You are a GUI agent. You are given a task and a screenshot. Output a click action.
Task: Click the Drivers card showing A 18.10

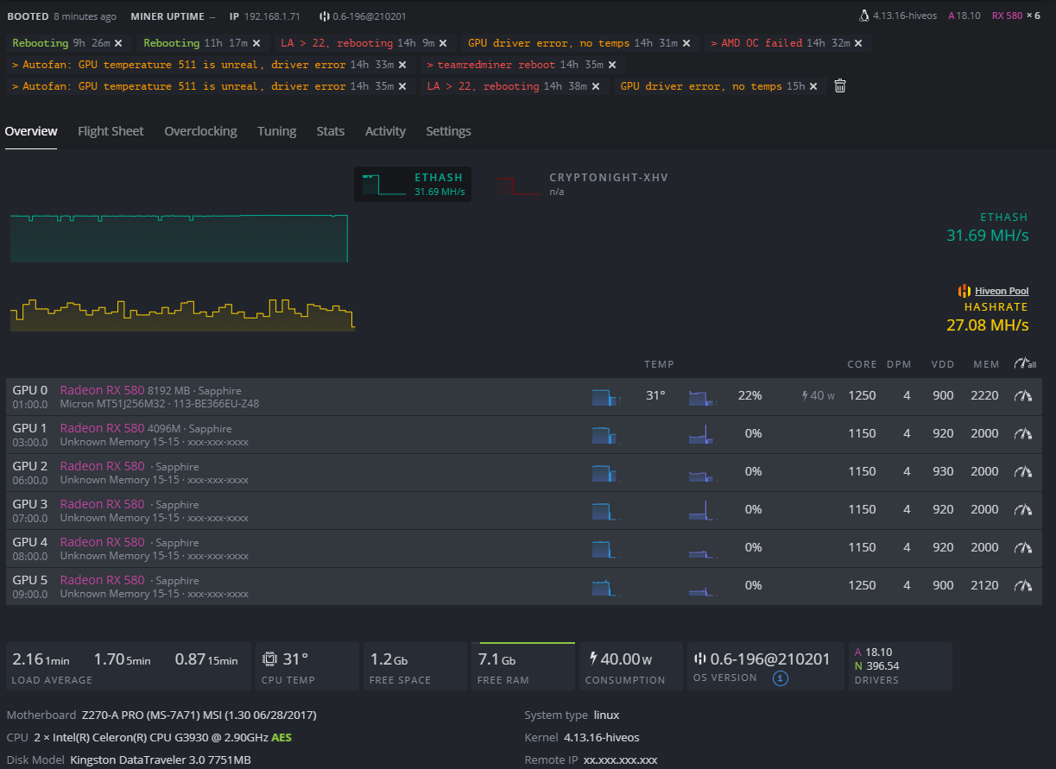[901, 666]
